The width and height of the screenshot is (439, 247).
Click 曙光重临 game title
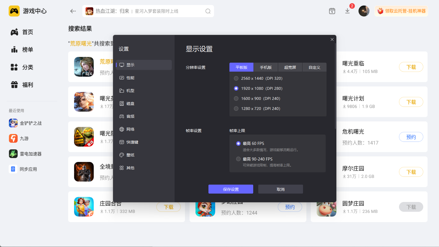coord(353,63)
